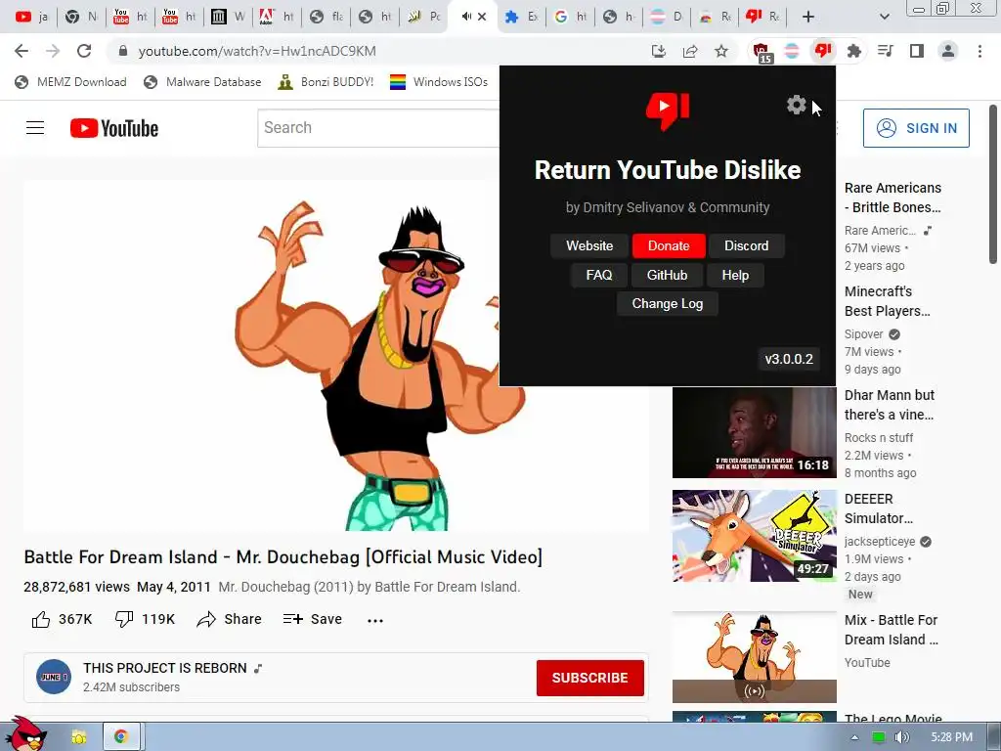Reload the page
Image resolution: width=1001 pixels, height=751 pixels.
click(x=84, y=51)
